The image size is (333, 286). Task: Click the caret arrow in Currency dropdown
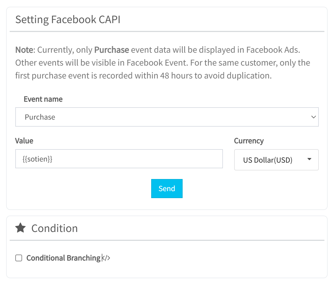click(309, 159)
